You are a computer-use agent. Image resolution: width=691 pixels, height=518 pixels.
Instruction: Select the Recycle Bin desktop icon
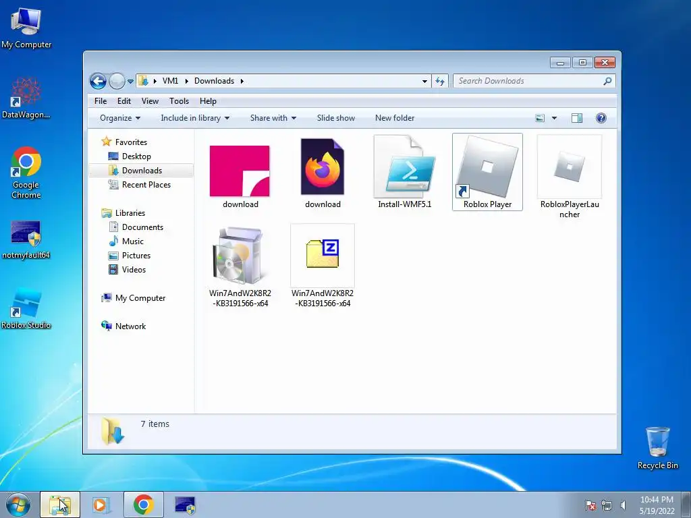click(657, 448)
